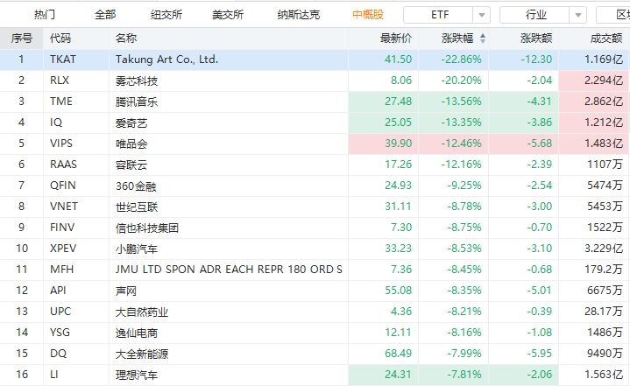
Task: Sort by 最新价 column header
Action: 396,39
